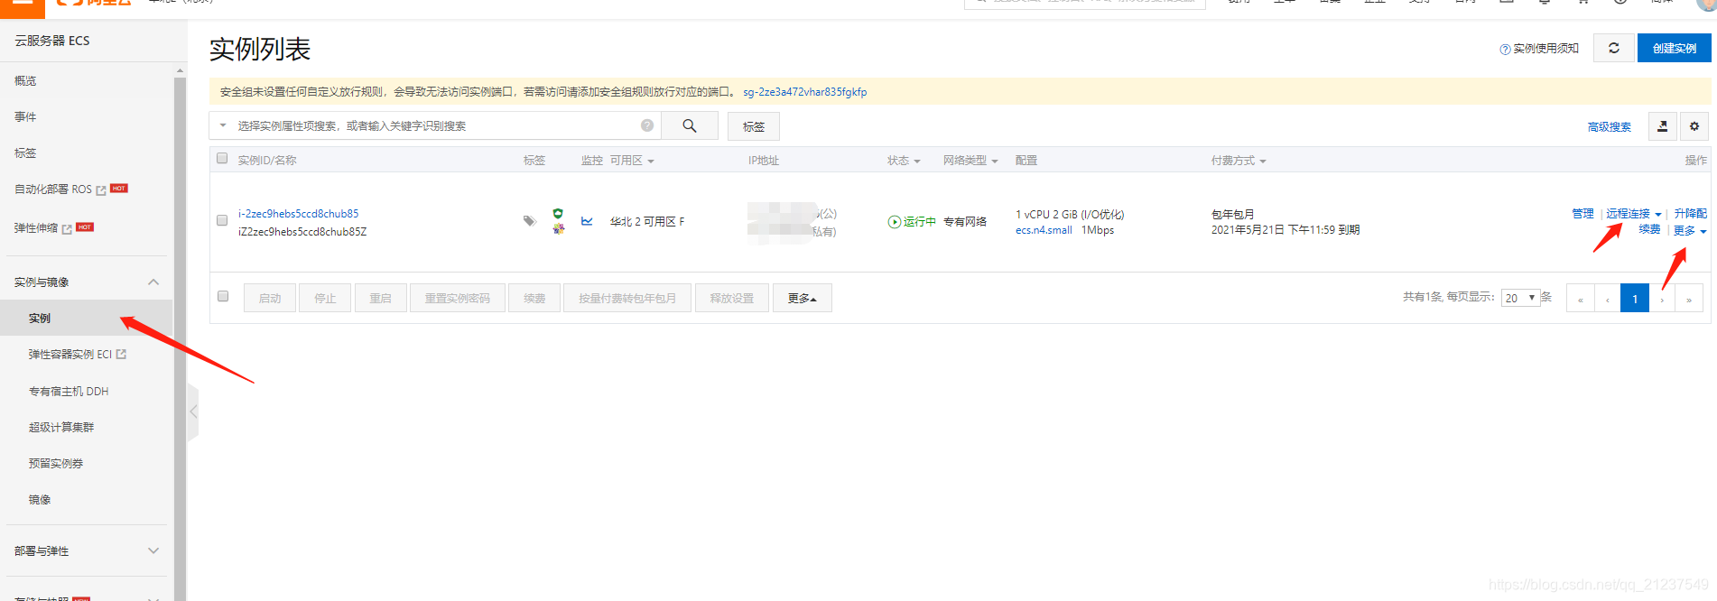Screen dimensions: 1717x601
Task: Open the 实例使用须知 help link
Action: (x=1545, y=49)
